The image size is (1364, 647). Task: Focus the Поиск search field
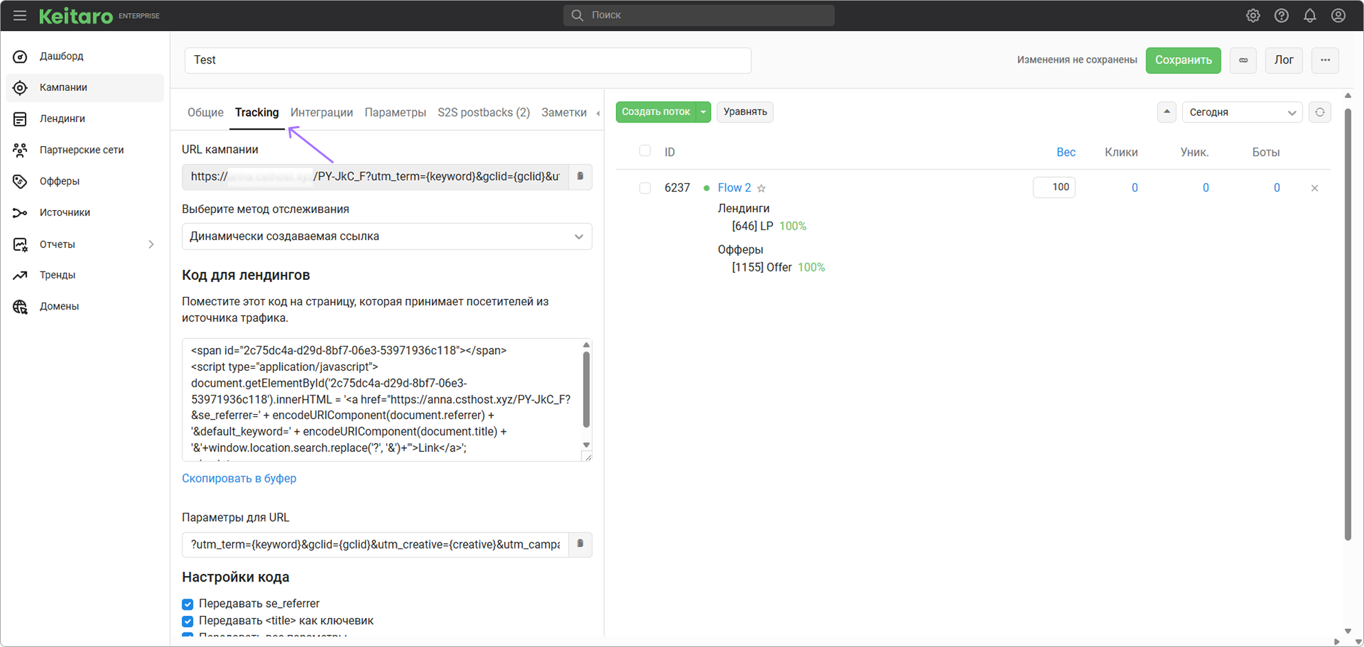pyautogui.click(x=699, y=15)
